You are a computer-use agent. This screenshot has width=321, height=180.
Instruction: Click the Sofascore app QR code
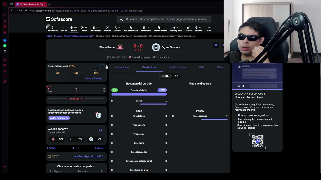[x=257, y=141]
